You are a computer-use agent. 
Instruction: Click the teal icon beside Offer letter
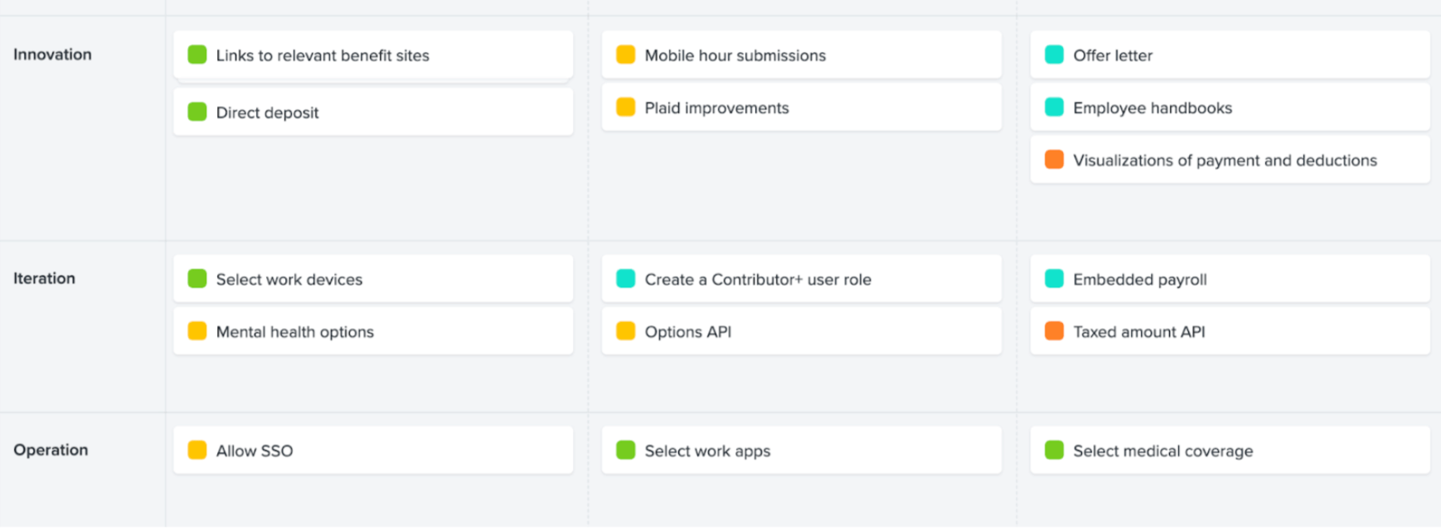(x=1054, y=55)
